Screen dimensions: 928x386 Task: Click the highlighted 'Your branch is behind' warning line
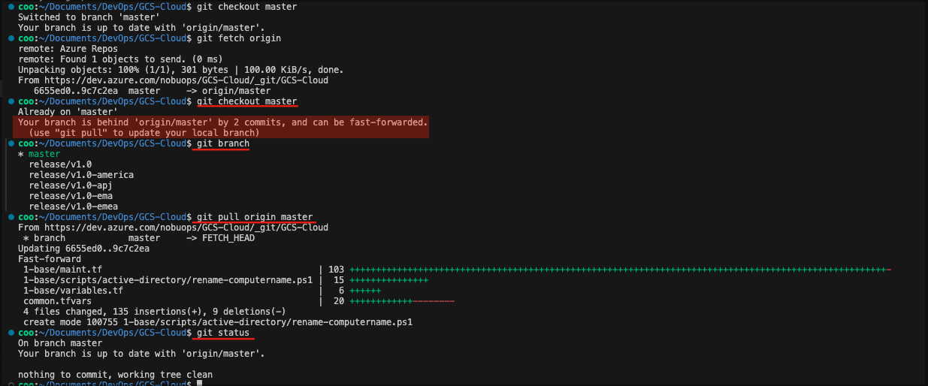(222, 122)
